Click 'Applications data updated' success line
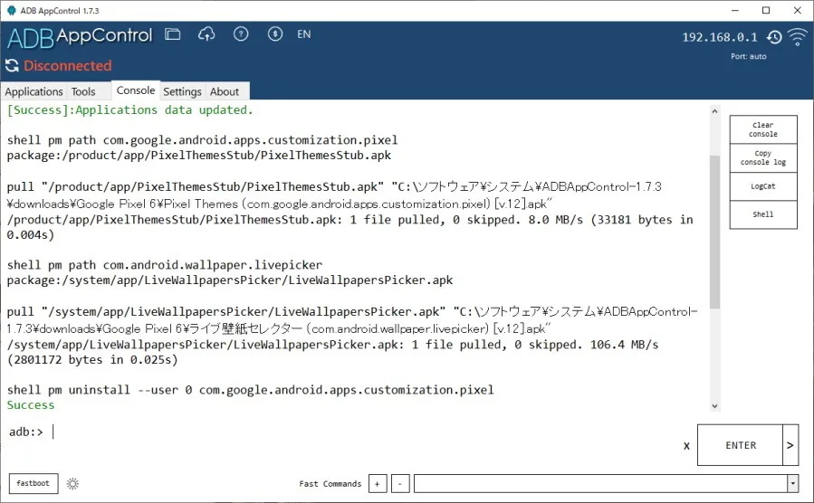Image resolution: width=814 pixels, height=503 pixels. click(x=129, y=110)
